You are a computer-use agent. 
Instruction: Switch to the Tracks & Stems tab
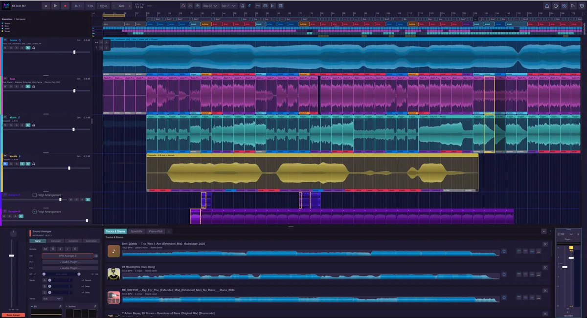[115, 231]
